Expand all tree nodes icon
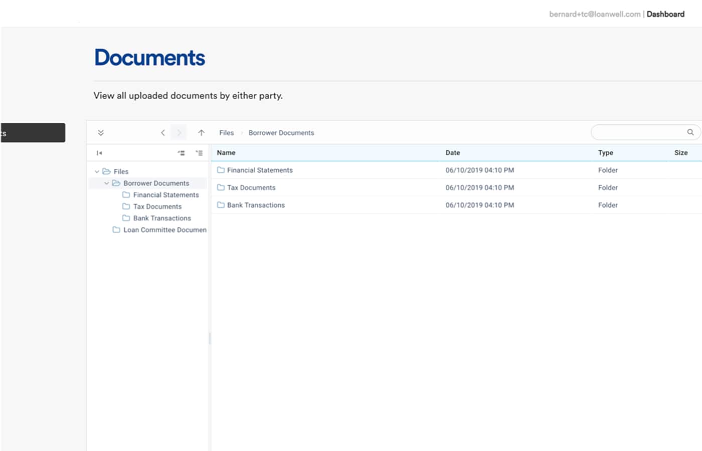The height and width of the screenshot is (451, 702). pyautogui.click(x=199, y=153)
